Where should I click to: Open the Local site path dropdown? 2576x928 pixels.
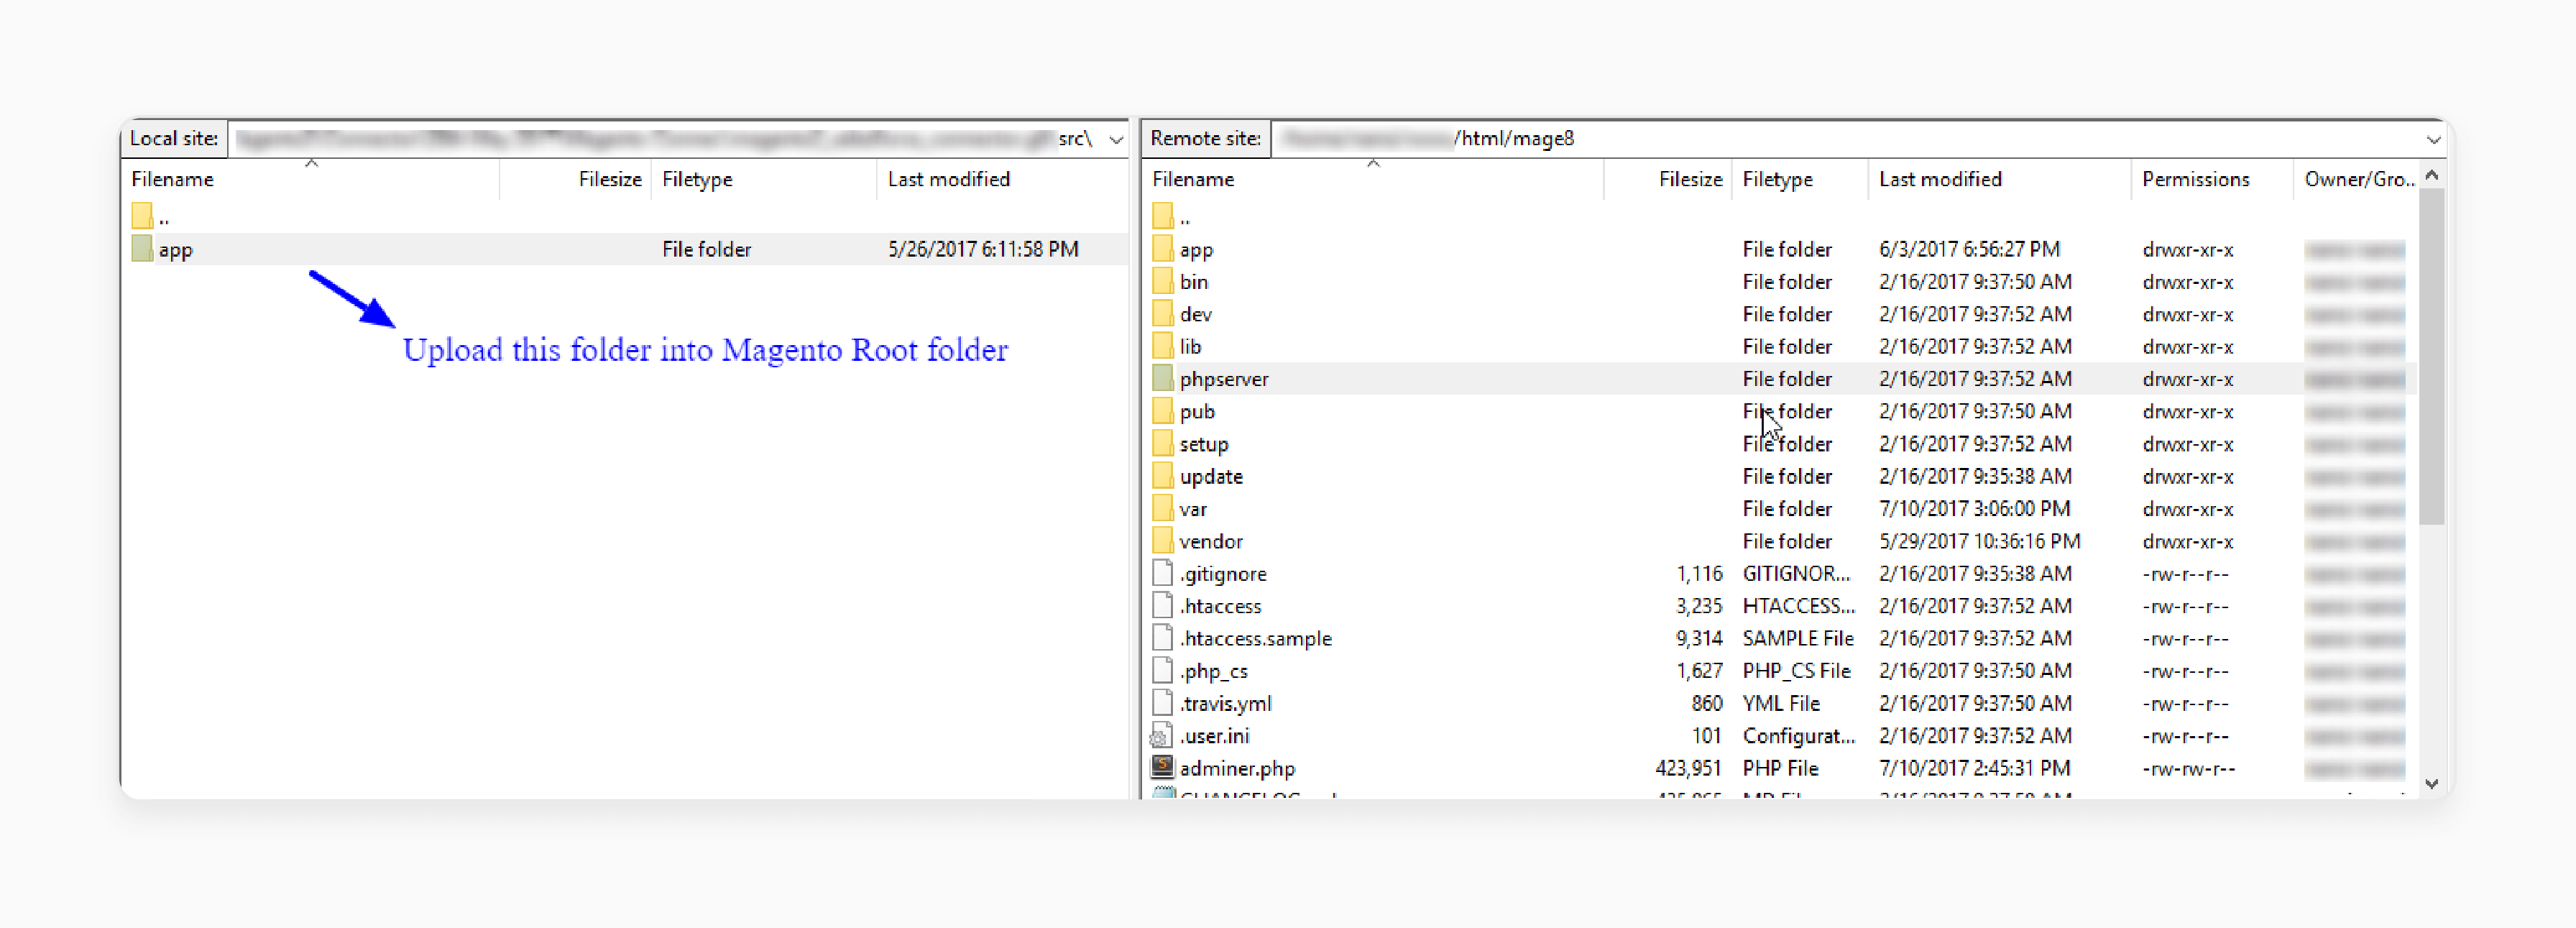(x=1116, y=139)
